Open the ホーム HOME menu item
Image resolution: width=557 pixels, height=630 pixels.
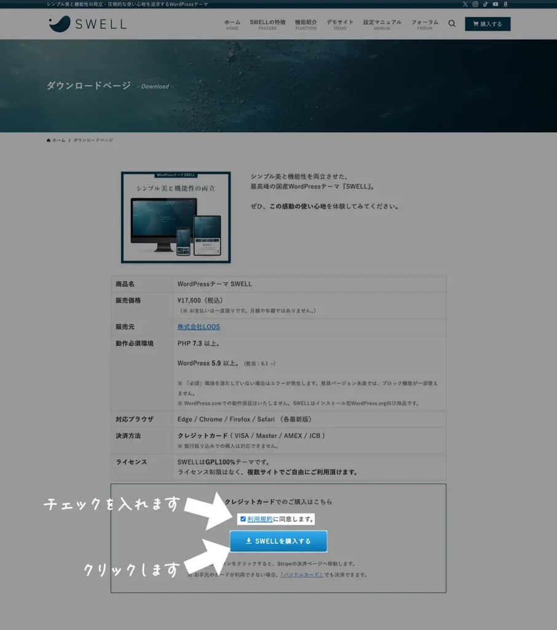click(x=232, y=24)
